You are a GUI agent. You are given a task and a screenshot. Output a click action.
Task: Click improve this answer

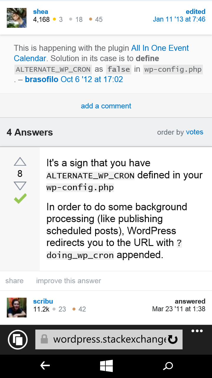click(x=69, y=281)
